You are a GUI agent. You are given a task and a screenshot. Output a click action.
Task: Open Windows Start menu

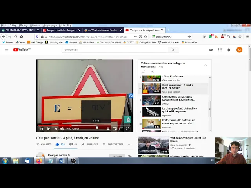[x=5, y=161]
